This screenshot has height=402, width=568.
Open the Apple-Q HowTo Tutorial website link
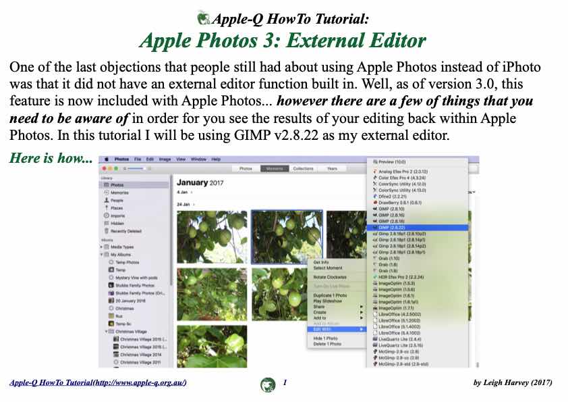[x=98, y=382]
